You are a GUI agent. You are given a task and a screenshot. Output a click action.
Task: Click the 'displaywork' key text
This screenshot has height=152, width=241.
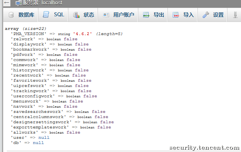tap(28, 44)
